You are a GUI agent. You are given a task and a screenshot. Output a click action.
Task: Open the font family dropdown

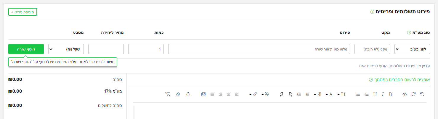pyautogui.click(x=329, y=94)
